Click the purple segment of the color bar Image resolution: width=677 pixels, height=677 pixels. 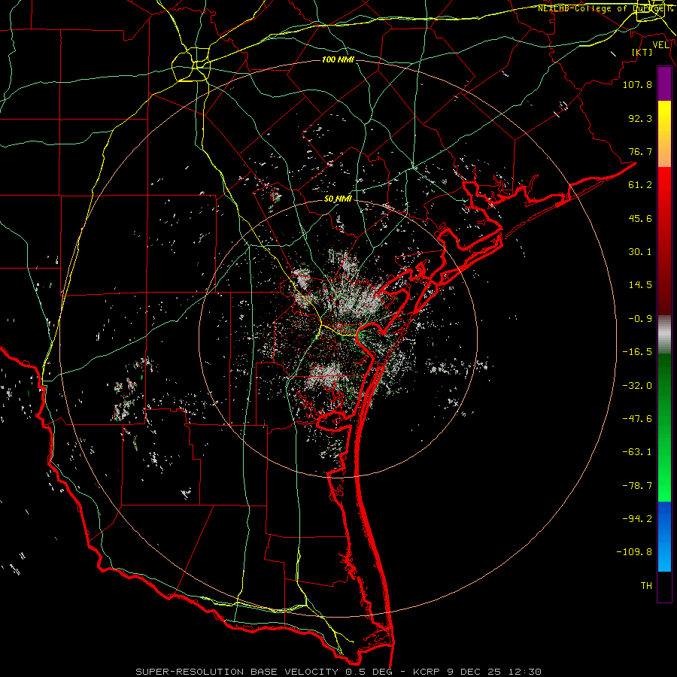664,84
